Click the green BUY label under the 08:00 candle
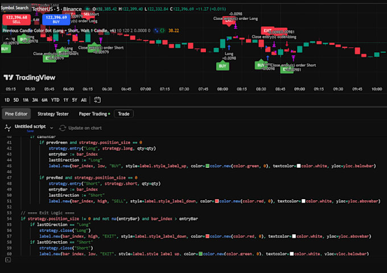This screenshot has height=273, width=387. (x=223, y=66)
